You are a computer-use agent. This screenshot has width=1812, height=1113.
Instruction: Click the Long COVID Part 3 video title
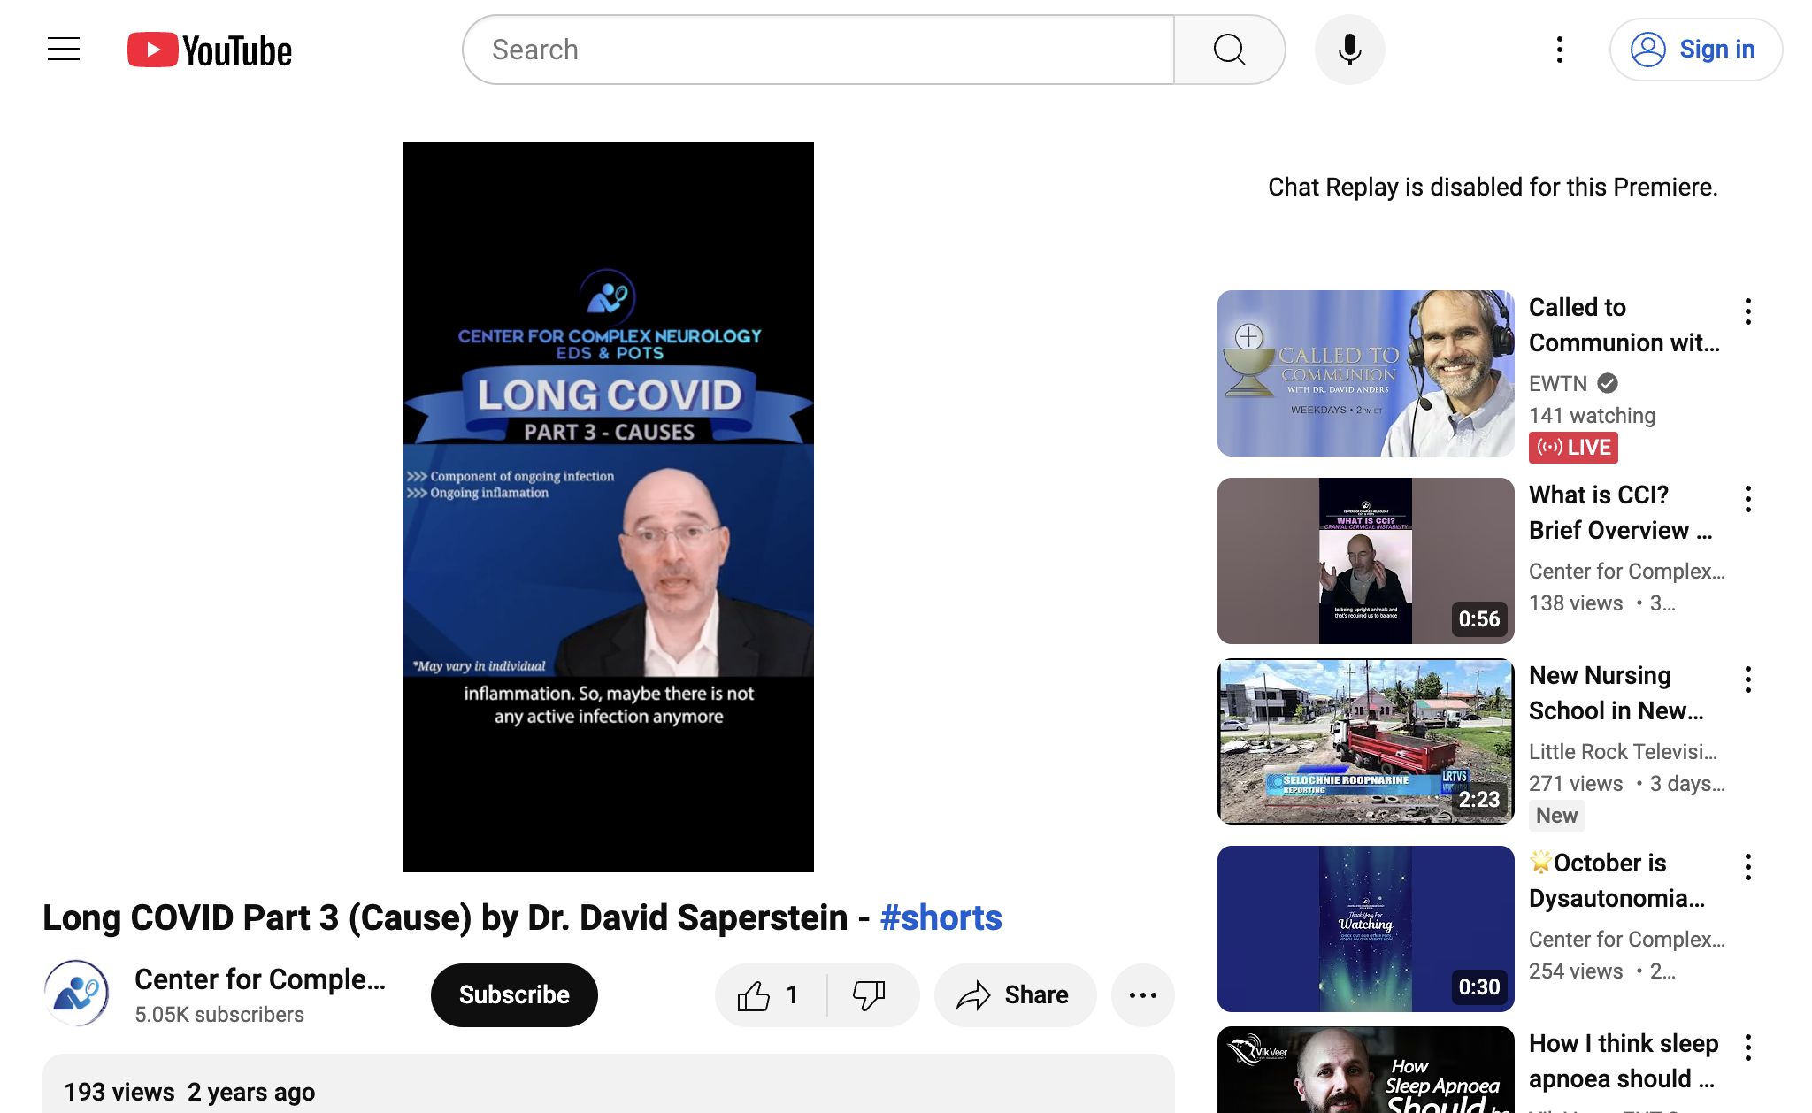522,918
